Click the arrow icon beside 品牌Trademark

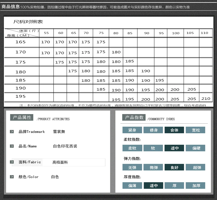click(12, 132)
